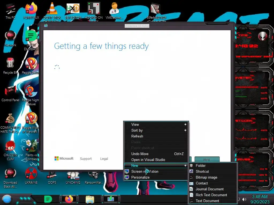The image size is (274, 205).
Task: Expand the Sort by submenu
Action: coord(156,130)
